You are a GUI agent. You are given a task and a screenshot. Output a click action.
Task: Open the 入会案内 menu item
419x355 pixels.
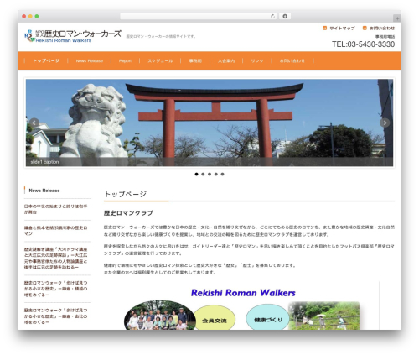coord(226,60)
